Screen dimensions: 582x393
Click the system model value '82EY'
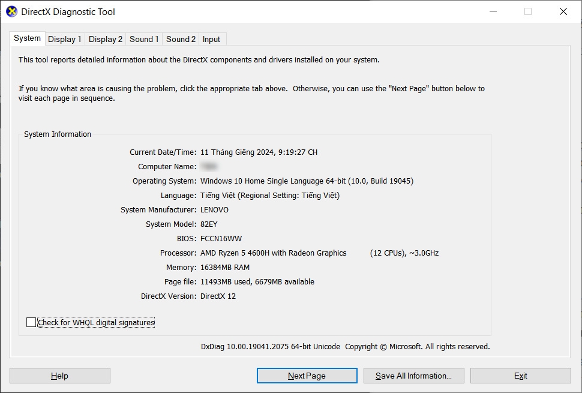coord(209,224)
